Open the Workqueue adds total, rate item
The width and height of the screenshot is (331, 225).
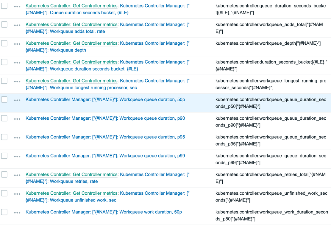107,28
